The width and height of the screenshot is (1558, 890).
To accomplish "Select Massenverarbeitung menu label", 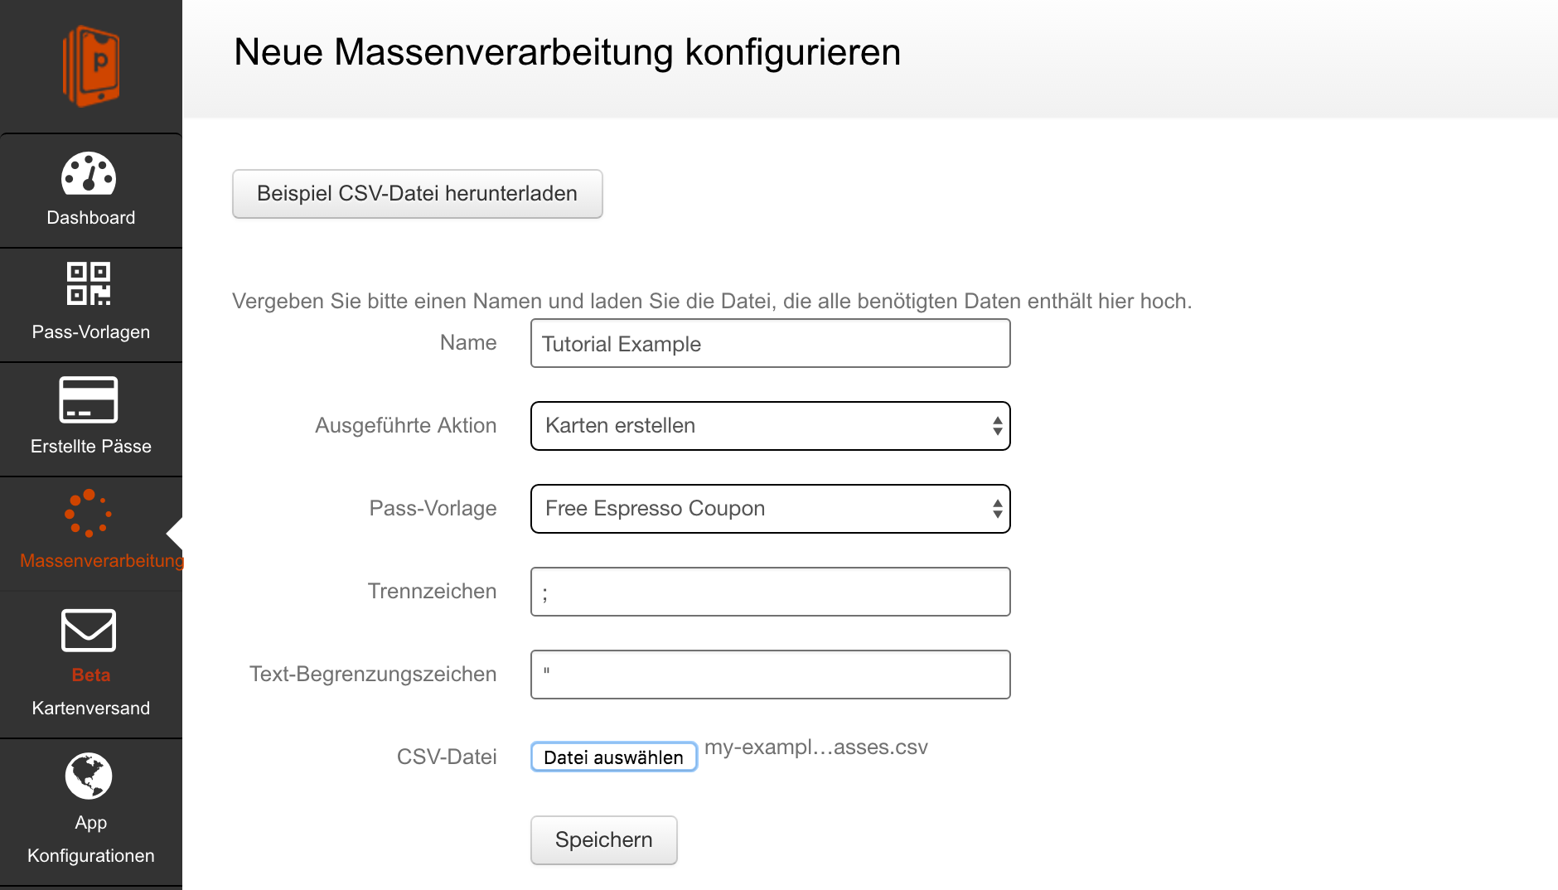I will click(101, 560).
